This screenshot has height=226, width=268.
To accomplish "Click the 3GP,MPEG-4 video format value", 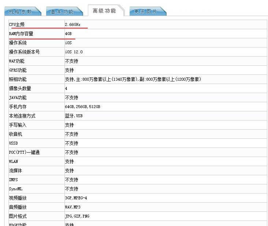I will [x=76, y=198].
